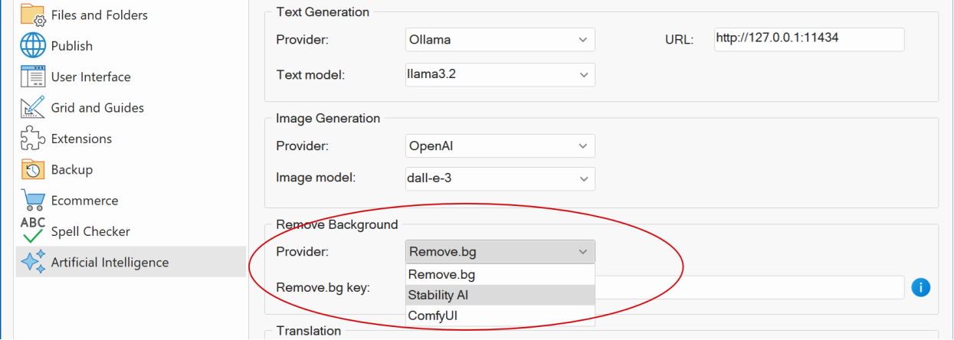Open the Extensions puzzle piece icon

(33, 139)
